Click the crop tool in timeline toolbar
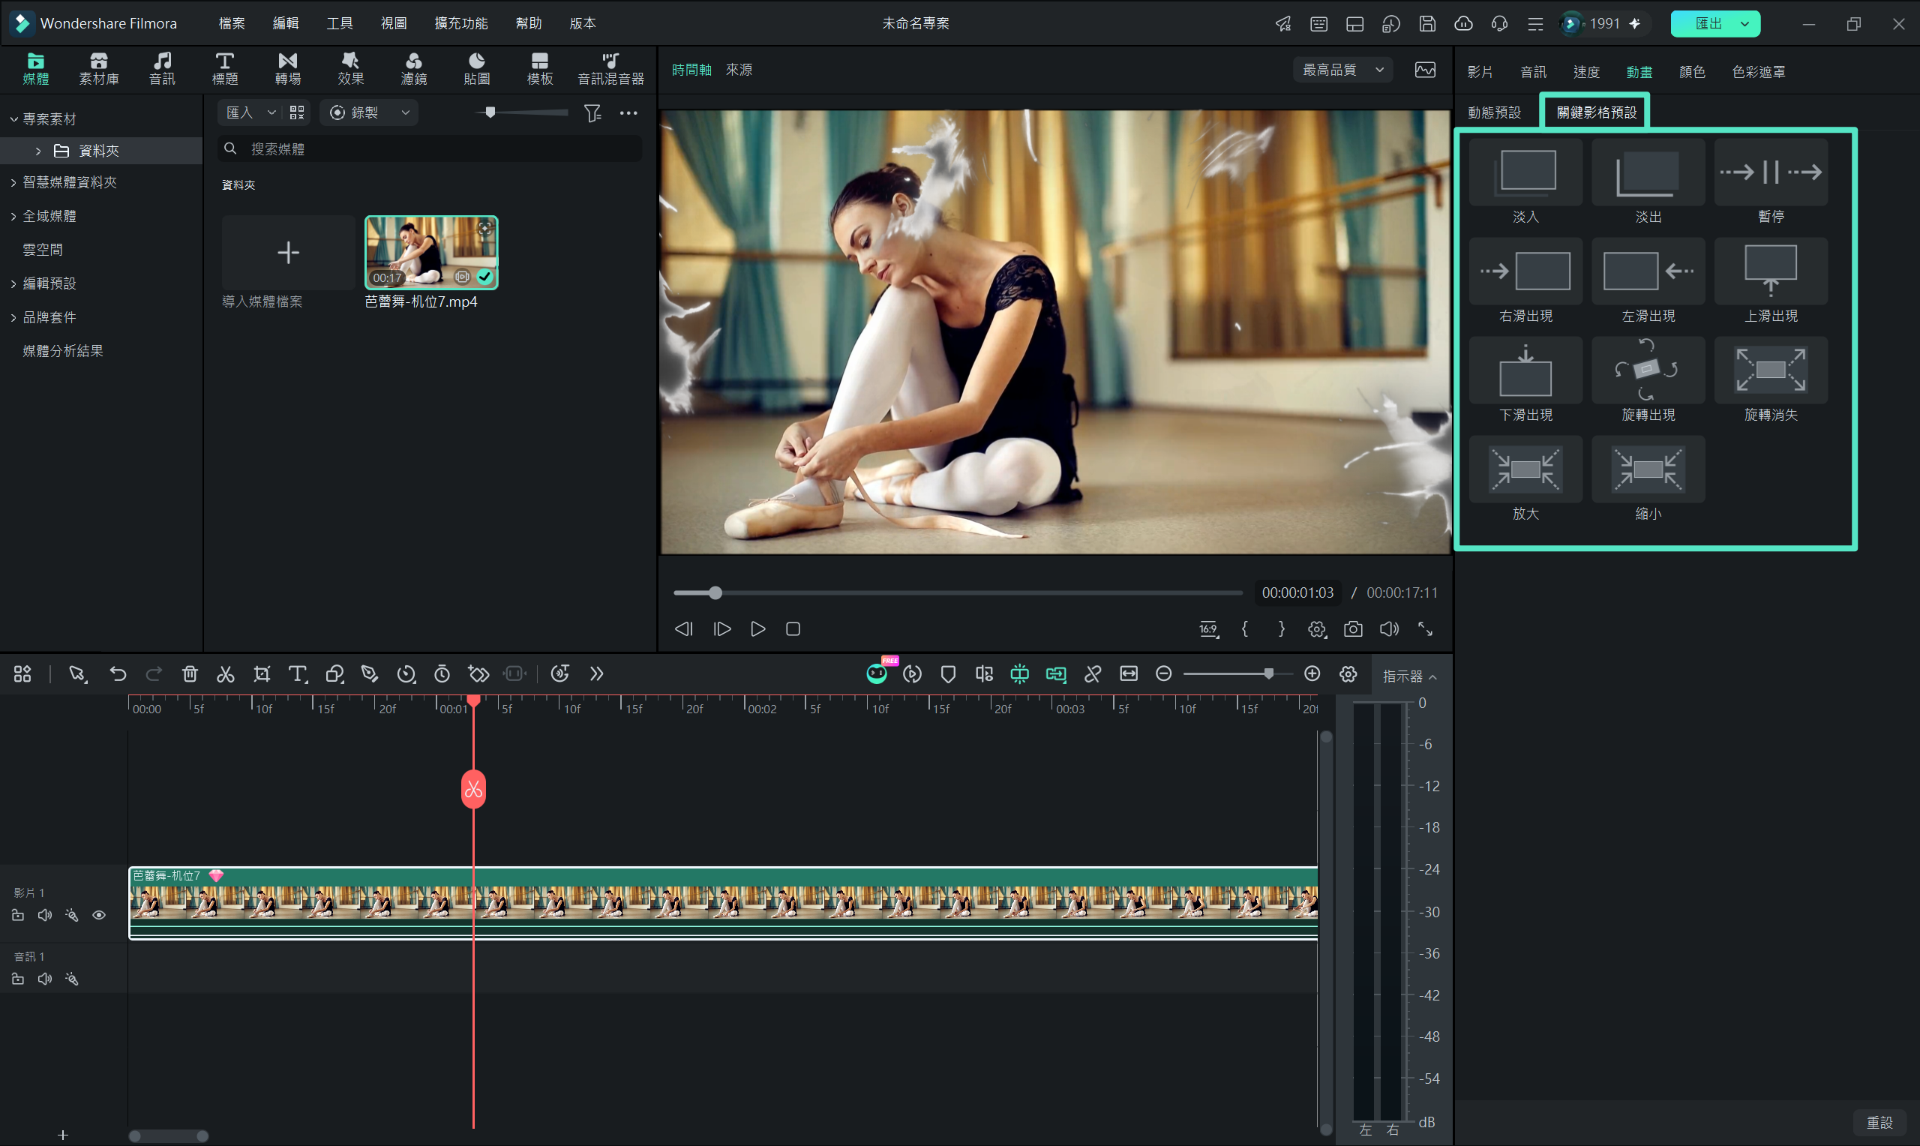The width and height of the screenshot is (1920, 1146). pos(262,674)
